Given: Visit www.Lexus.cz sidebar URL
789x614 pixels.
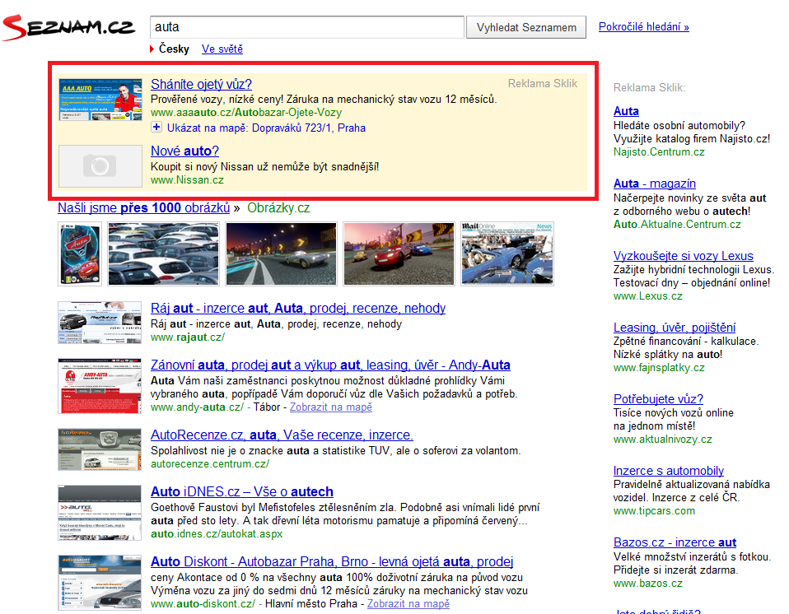Looking at the screenshot, I should [x=647, y=296].
